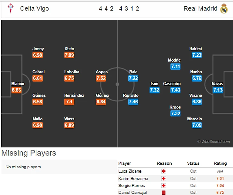Click the Rating column header
The width and height of the screenshot is (233, 195).
pos(220,163)
